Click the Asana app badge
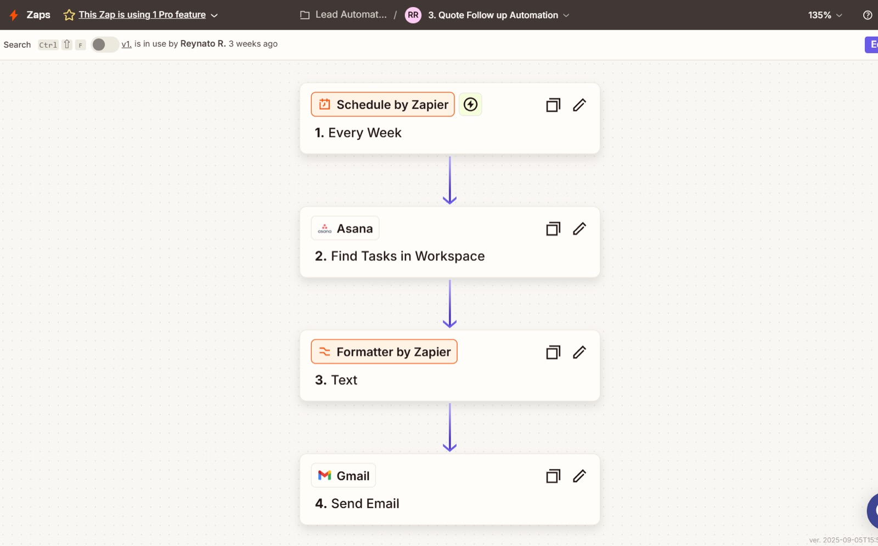 [345, 228]
